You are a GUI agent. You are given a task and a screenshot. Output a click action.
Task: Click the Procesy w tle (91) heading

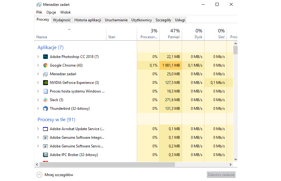pos(57,120)
